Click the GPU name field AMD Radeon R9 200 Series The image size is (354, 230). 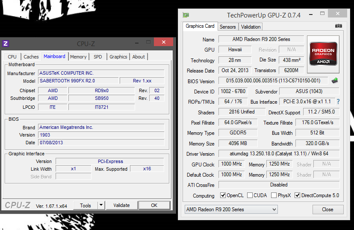pyautogui.click(x=261, y=39)
